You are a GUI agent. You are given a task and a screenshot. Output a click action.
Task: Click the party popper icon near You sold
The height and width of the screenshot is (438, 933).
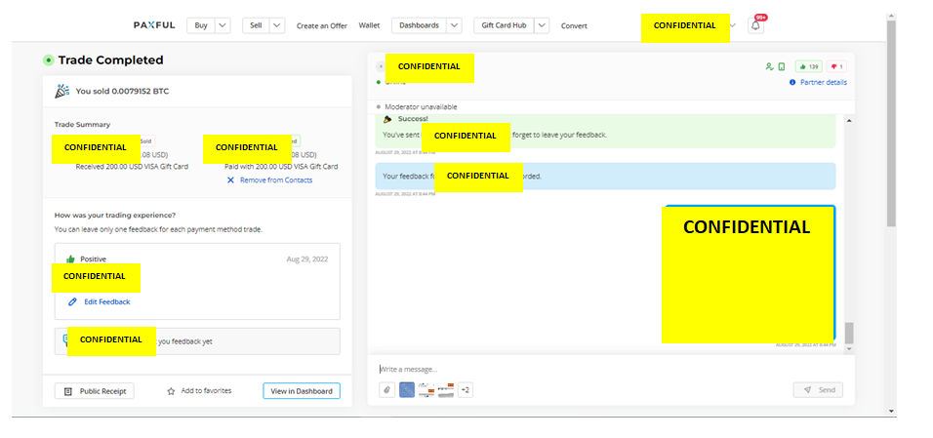point(61,91)
